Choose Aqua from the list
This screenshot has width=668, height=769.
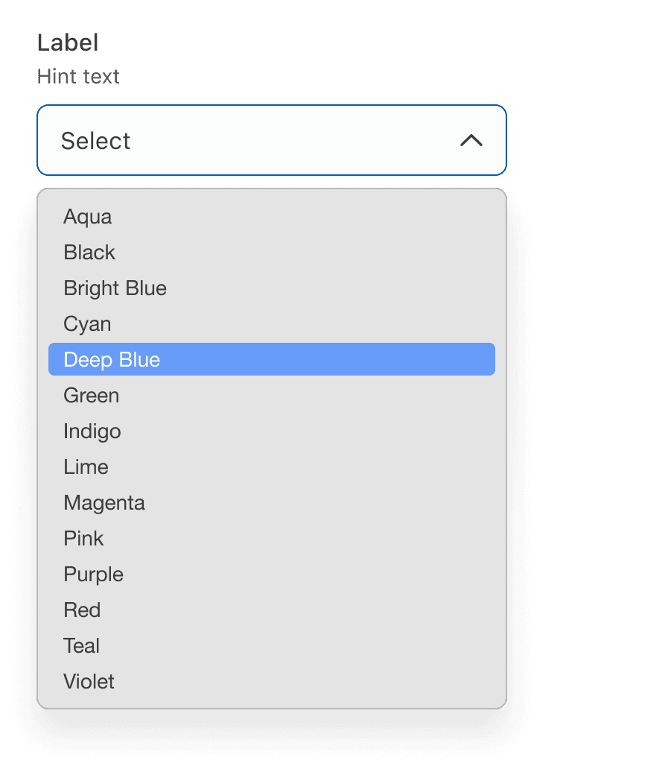[88, 217]
